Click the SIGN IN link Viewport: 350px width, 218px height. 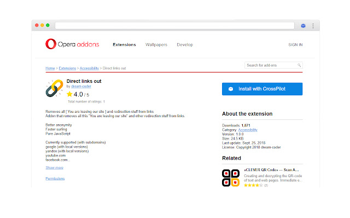click(295, 45)
